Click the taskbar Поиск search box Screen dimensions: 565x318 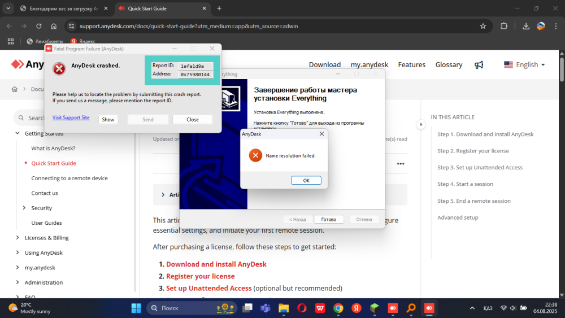pyautogui.click(x=192, y=308)
